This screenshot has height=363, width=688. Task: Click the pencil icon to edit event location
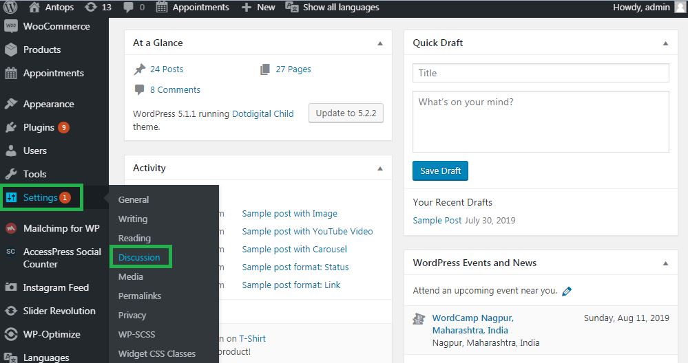[x=567, y=291]
